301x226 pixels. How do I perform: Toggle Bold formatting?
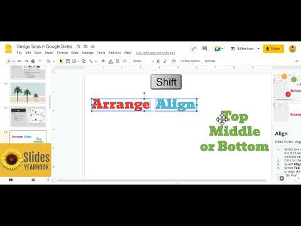tap(158, 61)
